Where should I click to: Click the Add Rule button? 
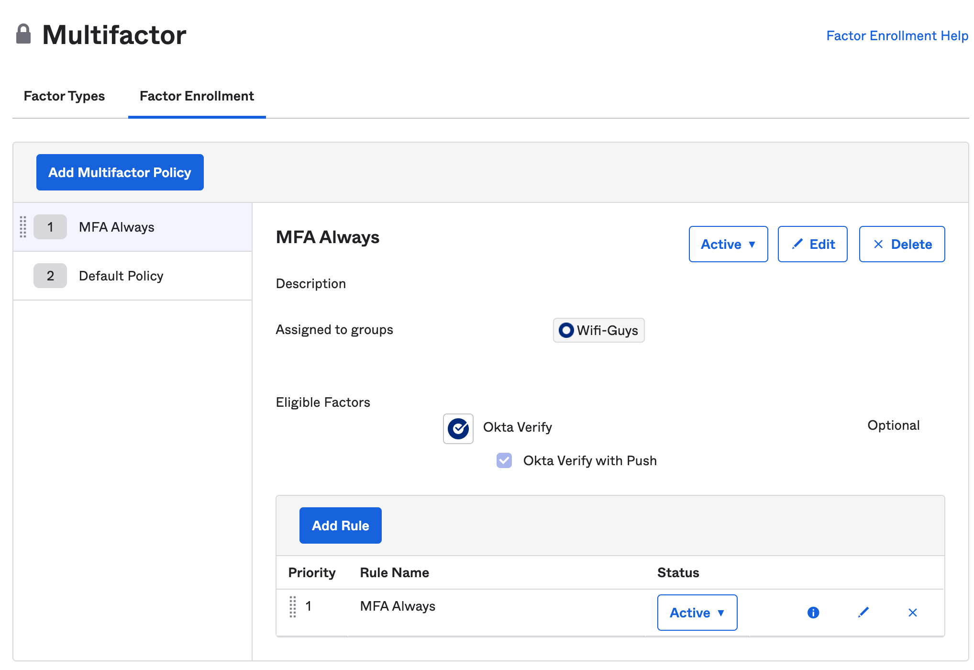[340, 525]
